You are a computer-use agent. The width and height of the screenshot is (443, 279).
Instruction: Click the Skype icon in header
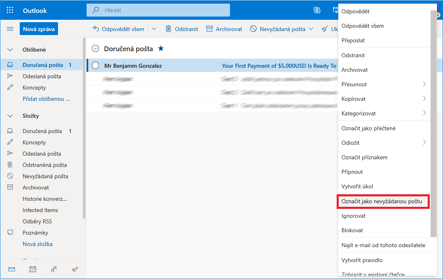click(x=317, y=10)
